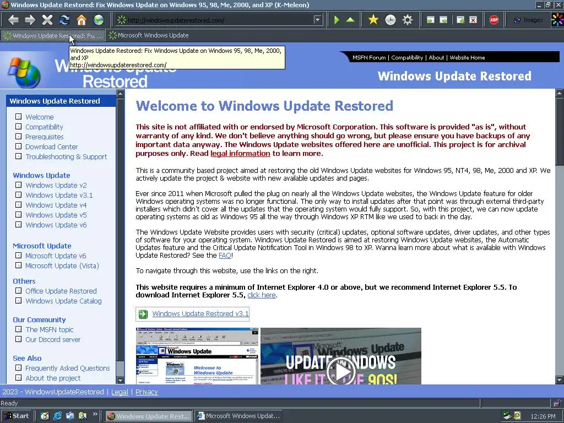Open About in the header menu
This screenshot has height=423, width=564.
tap(436, 57)
